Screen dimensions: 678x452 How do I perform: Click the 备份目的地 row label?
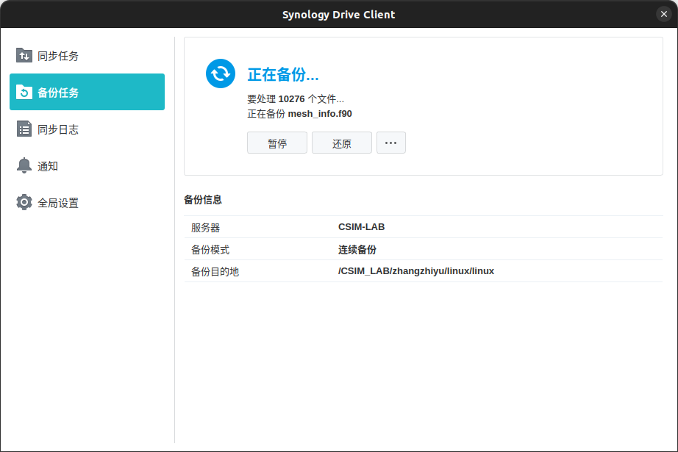215,271
